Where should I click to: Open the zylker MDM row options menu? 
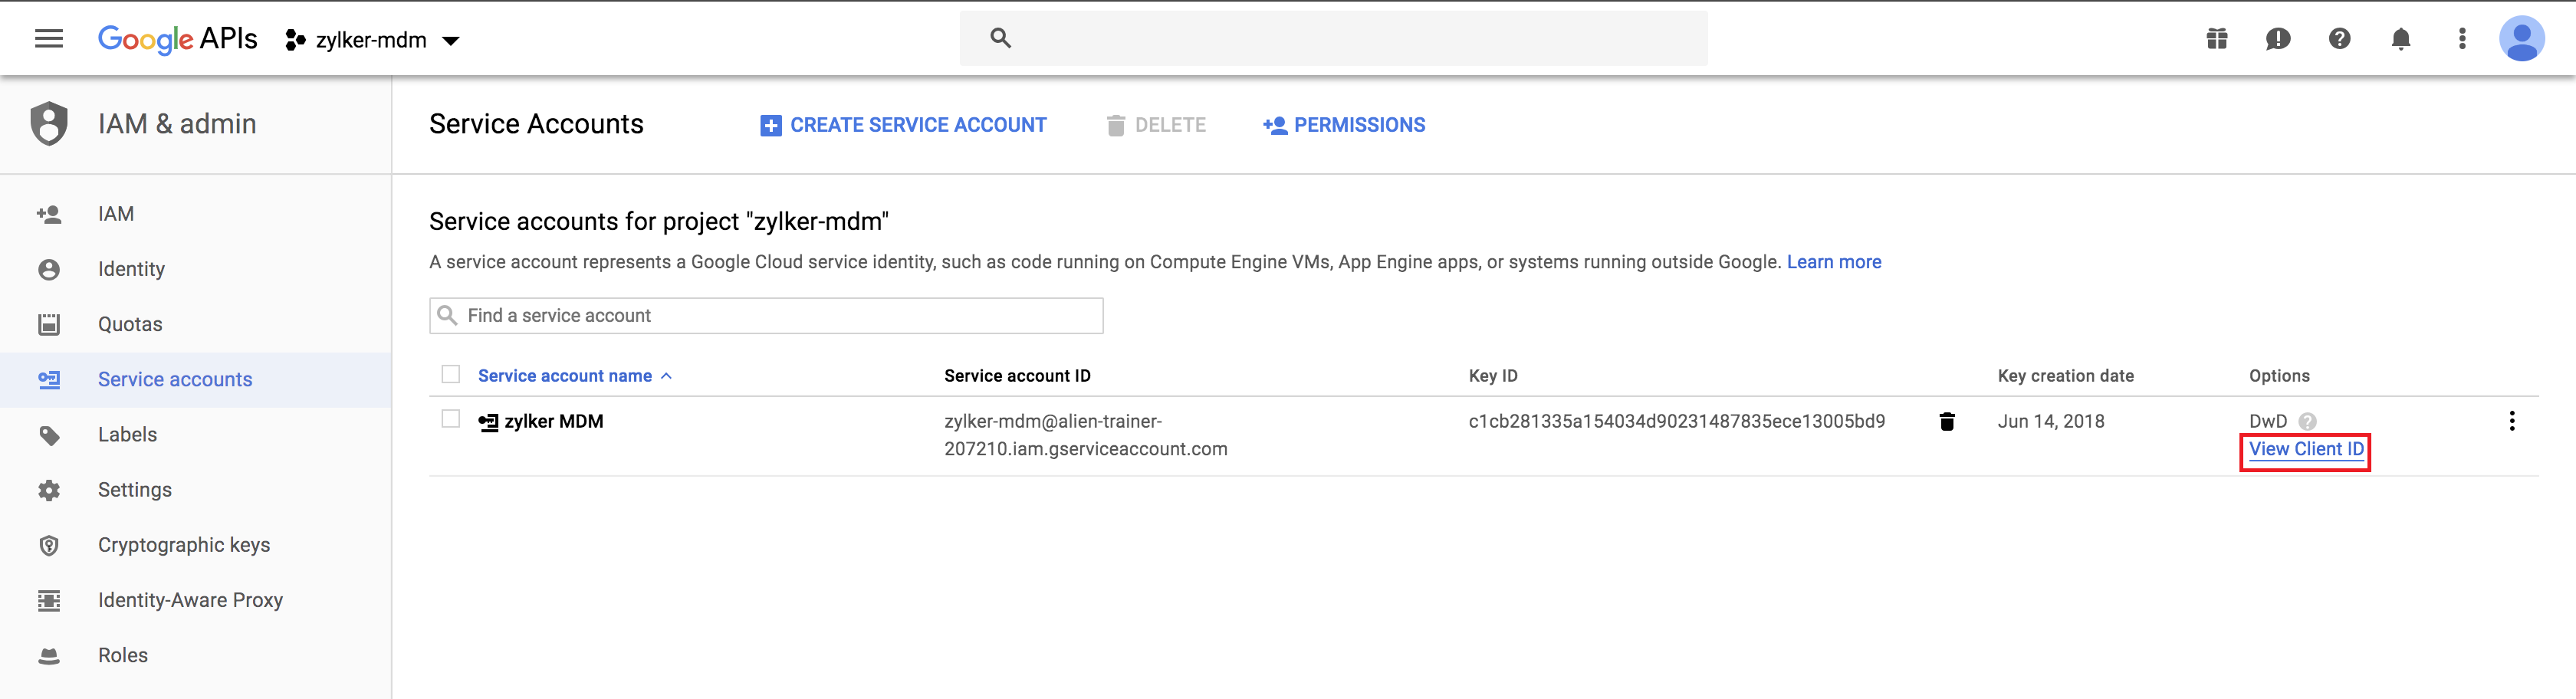point(2511,421)
